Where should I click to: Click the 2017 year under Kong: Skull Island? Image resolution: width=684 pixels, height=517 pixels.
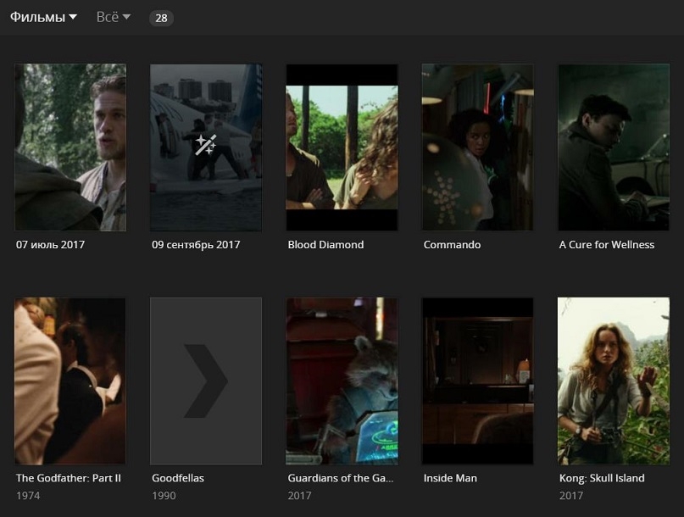[x=571, y=496]
